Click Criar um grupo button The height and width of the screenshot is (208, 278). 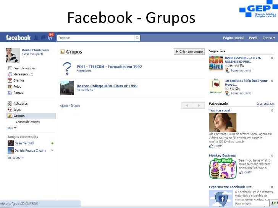point(189,51)
